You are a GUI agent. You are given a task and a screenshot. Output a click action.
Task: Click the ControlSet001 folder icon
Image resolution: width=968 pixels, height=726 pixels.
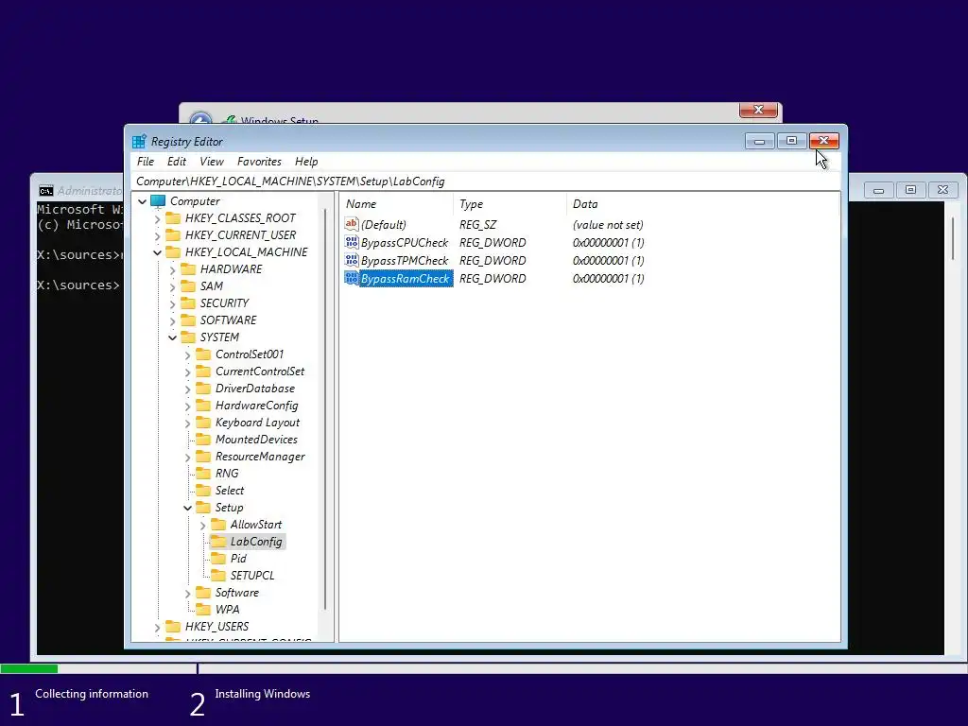click(203, 354)
